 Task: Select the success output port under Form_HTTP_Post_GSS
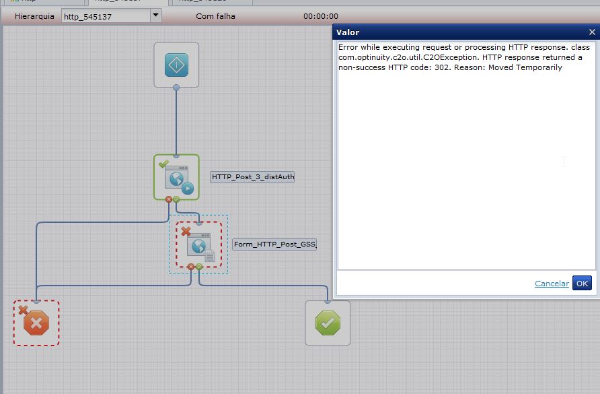tap(199, 267)
